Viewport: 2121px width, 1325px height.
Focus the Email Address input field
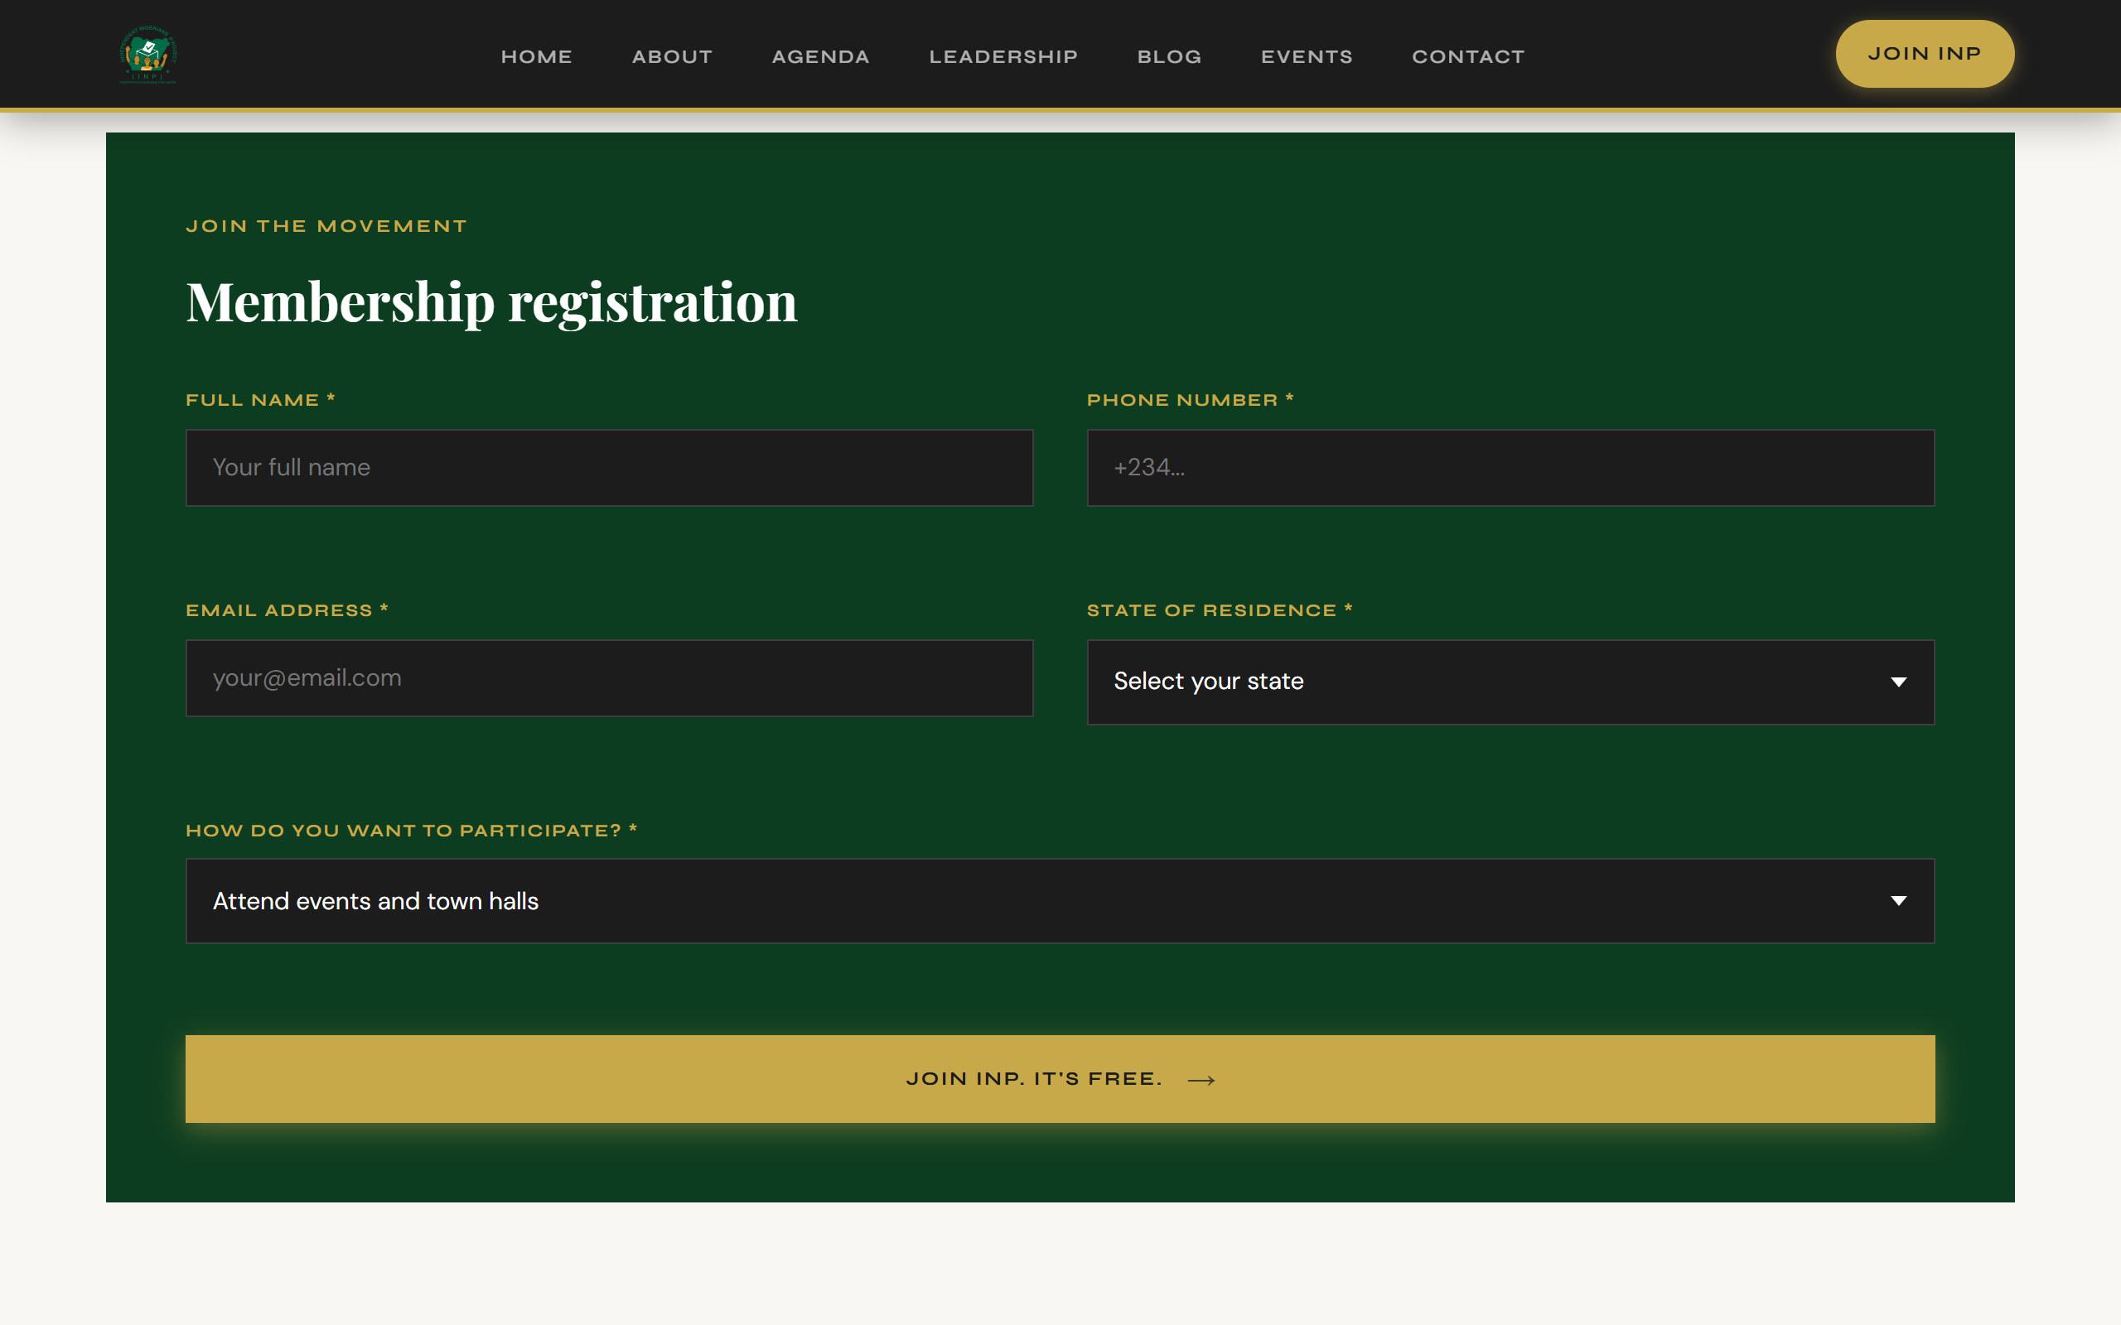pos(609,677)
